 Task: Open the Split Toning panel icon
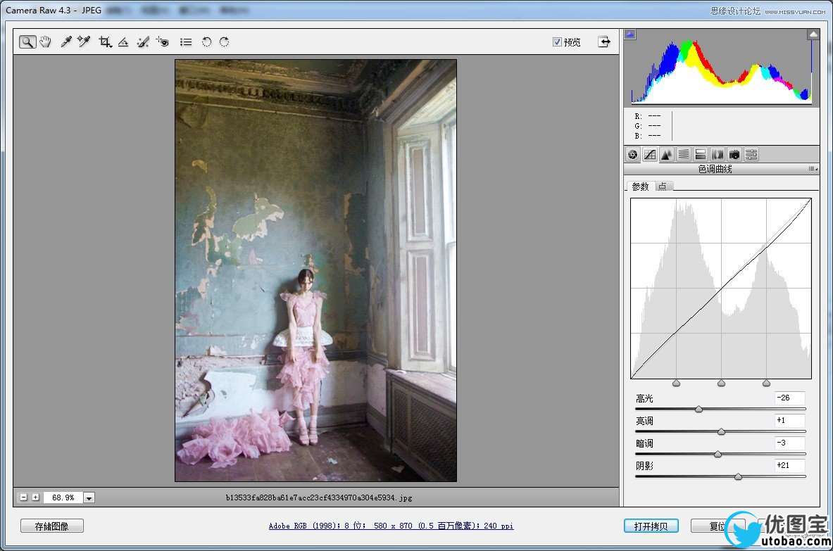click(700, 155)
